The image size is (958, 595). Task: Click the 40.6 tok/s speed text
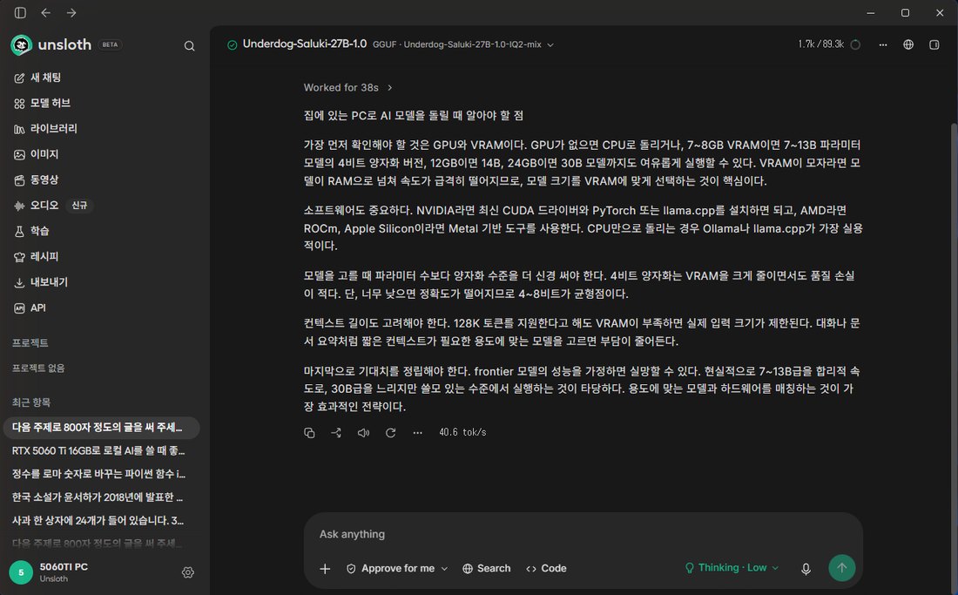pos(462,432)
